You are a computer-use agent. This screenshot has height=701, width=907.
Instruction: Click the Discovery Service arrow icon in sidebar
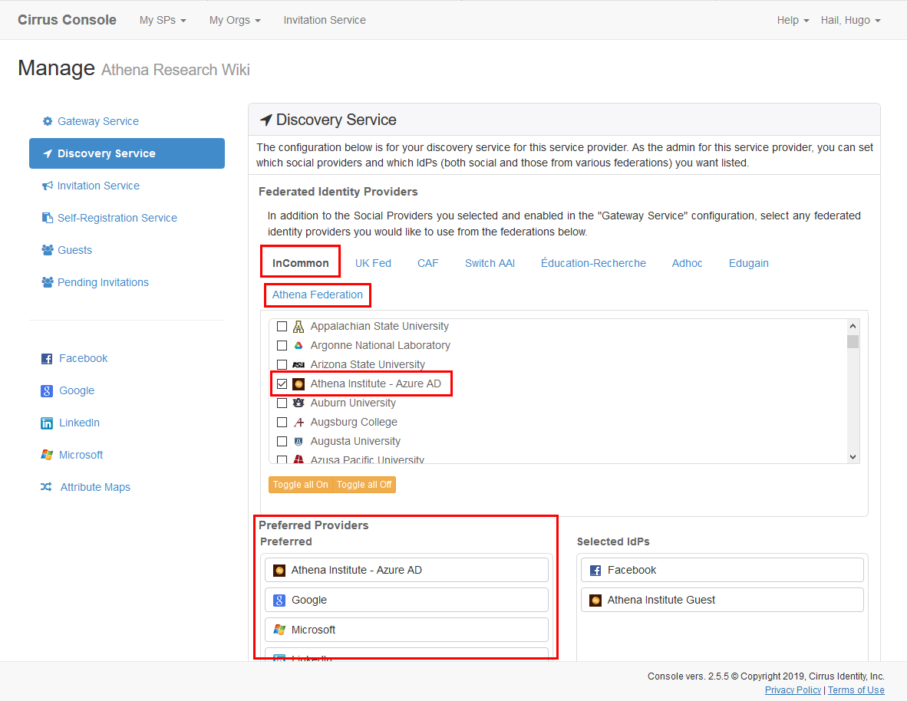click(48, 154)
